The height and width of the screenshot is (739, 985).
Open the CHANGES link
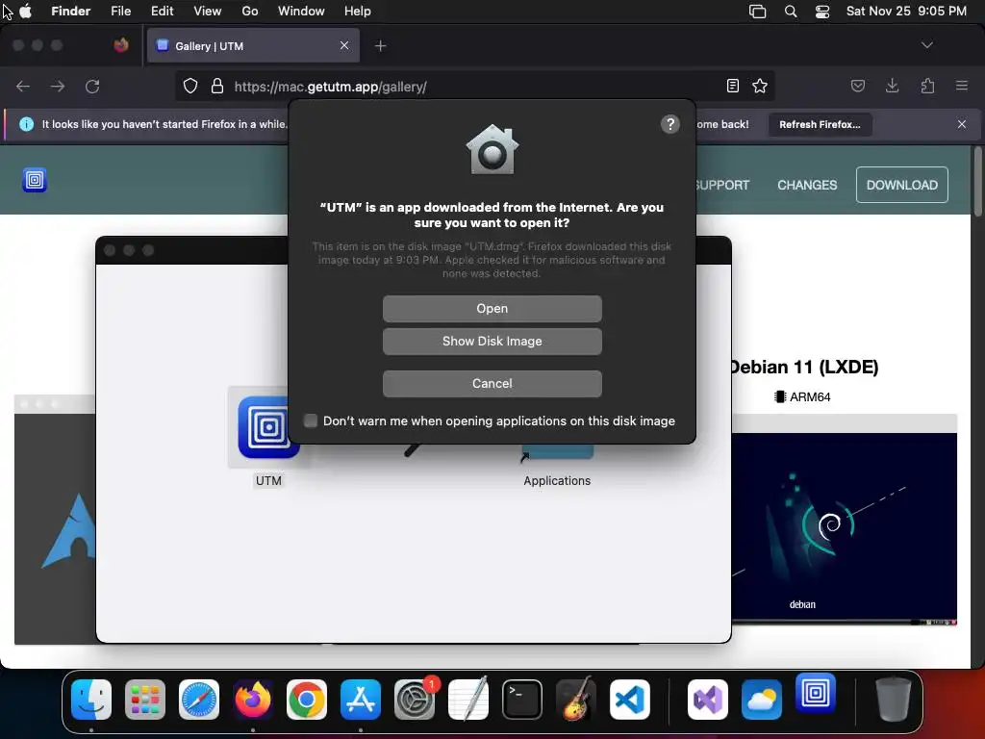(807, 185)
